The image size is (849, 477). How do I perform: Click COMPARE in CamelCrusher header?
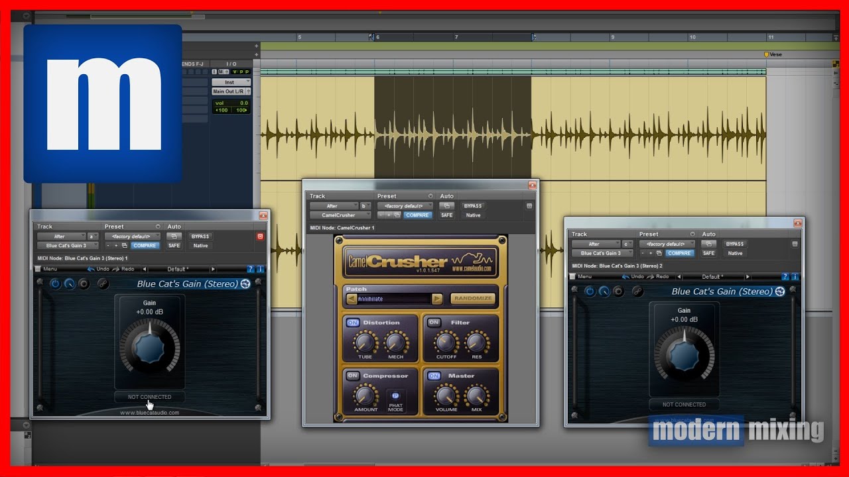coord(417,215)
